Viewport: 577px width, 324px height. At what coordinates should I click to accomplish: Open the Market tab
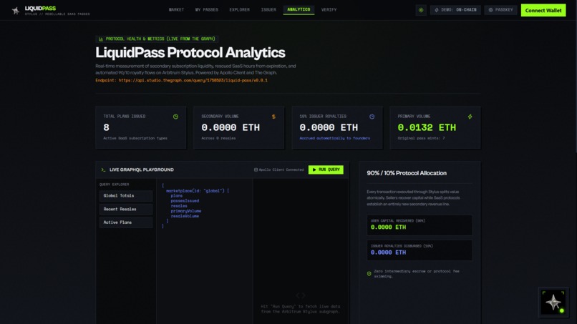[176, 9]
